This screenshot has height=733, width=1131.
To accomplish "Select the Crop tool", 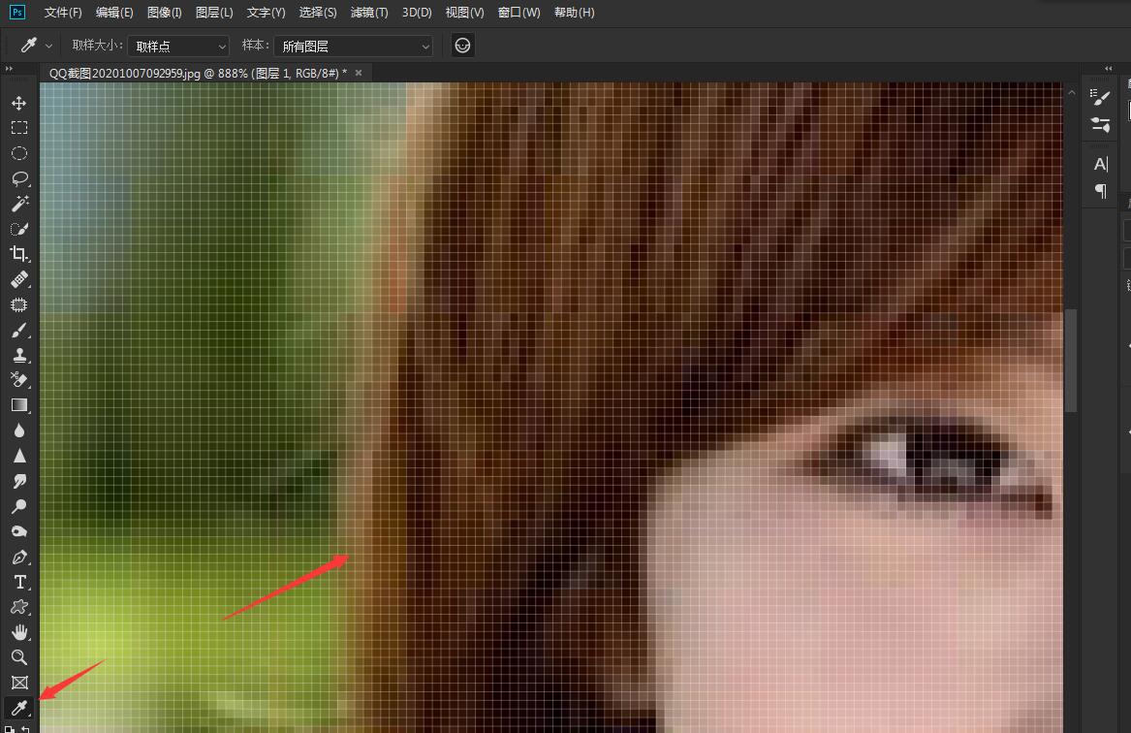I will tap(19, 254).
